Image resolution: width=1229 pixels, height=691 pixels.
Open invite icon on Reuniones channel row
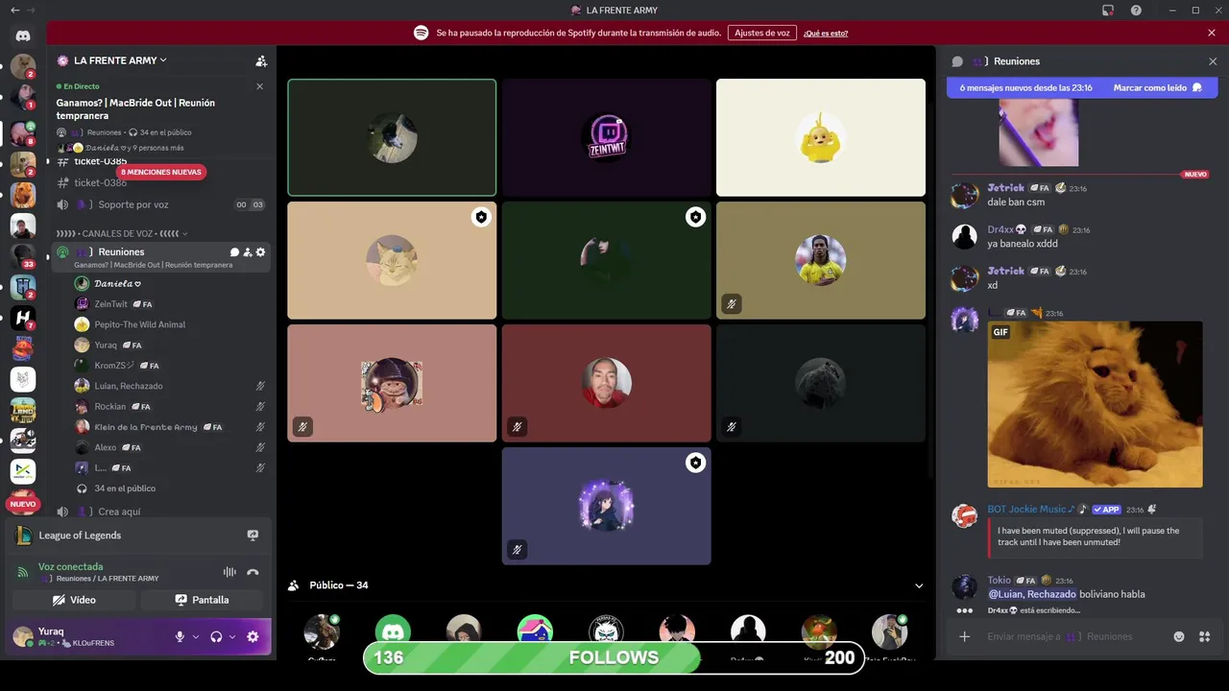pyautogui.click(x=248, y=252)
